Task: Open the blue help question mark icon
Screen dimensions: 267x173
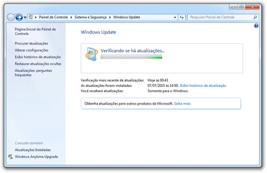Action: tap(256, 26)
